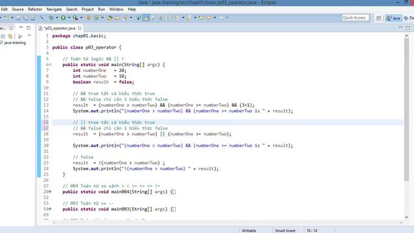414x233 pixels.
Task: Click the vertical scrollbar down arrow
Action: click(x=407, y=217)
